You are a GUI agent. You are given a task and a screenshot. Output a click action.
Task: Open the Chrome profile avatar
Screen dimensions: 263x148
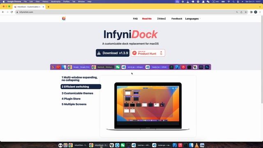[256, 12]
